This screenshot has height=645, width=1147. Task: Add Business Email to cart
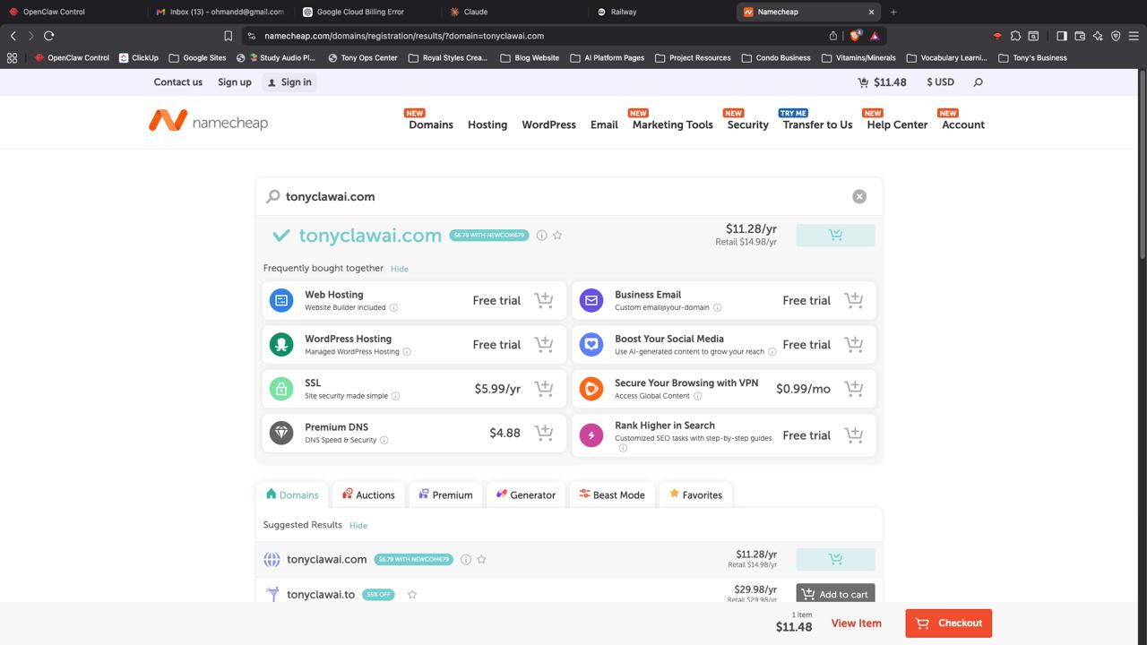point(854,300)
